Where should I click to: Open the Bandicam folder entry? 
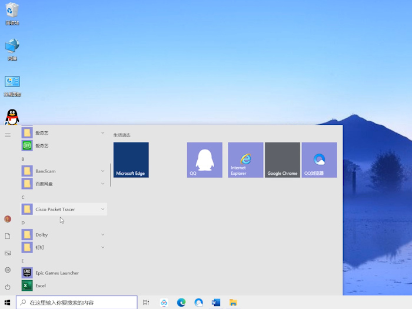pos(64,171)
